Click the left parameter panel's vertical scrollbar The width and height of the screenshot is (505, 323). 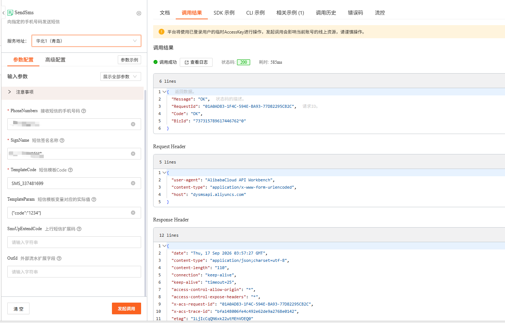point(145,193)
